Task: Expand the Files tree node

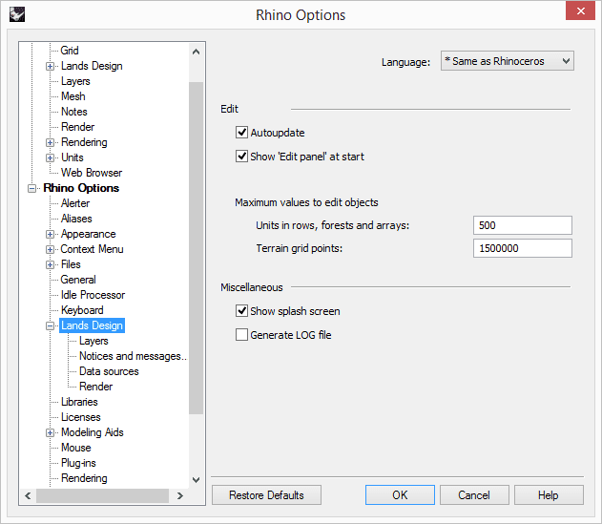Action: pos(51,264)
